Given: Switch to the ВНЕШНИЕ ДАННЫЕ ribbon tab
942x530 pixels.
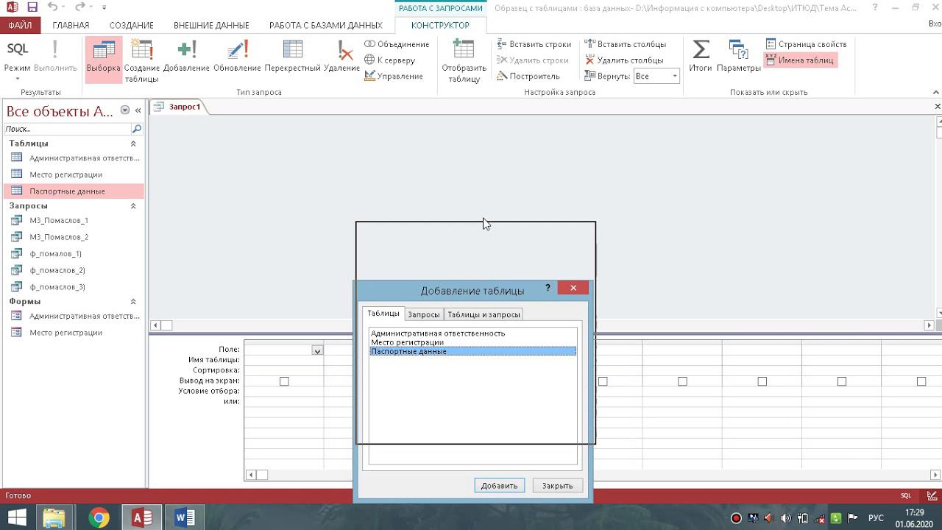Looking at the screenshot, I should coord(211,25).
